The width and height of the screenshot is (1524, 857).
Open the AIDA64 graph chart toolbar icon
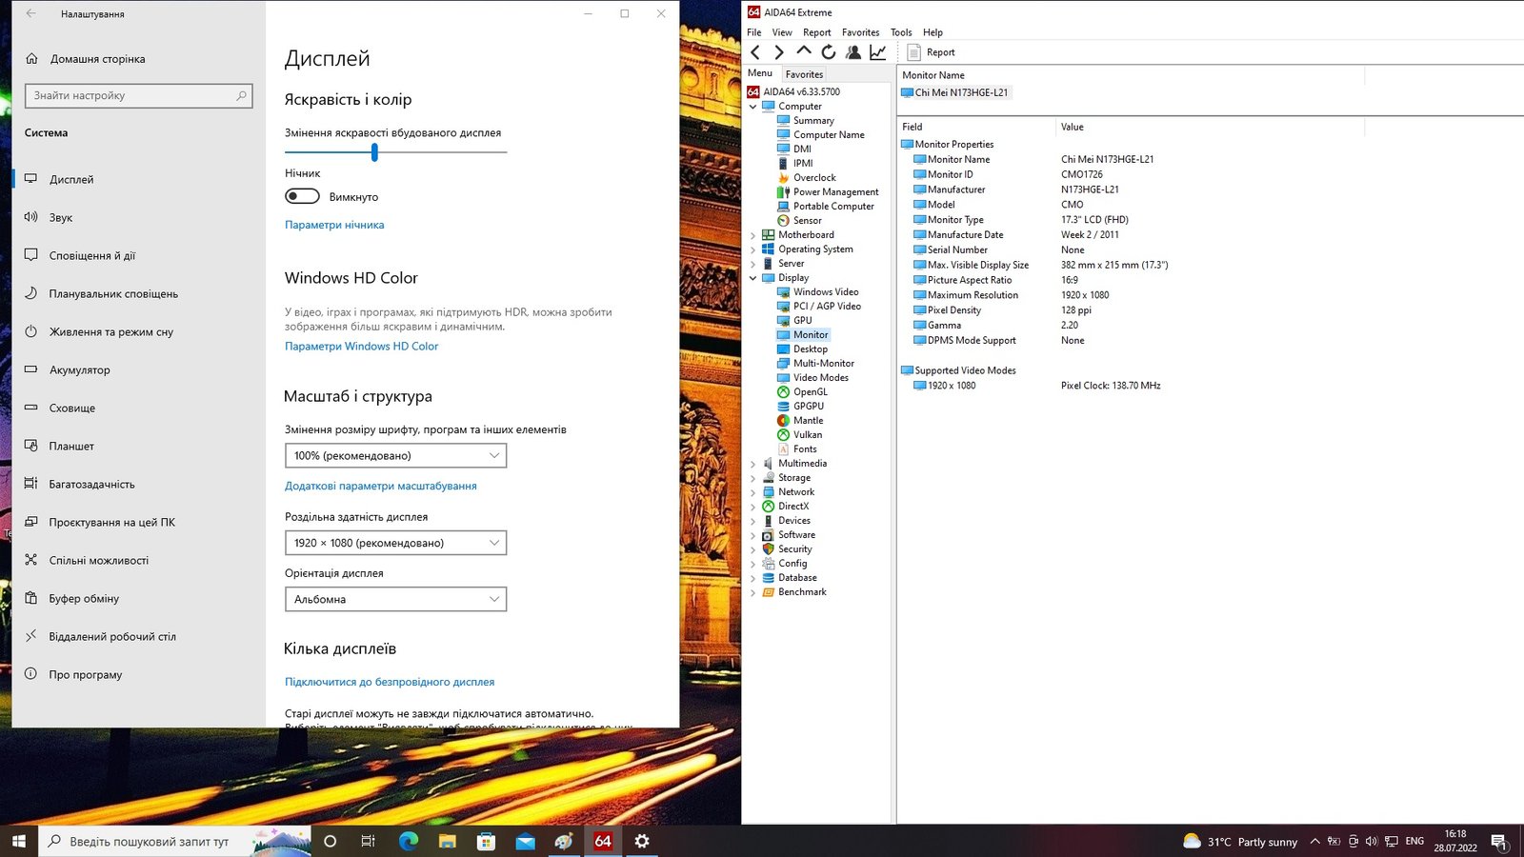(878, 52)
